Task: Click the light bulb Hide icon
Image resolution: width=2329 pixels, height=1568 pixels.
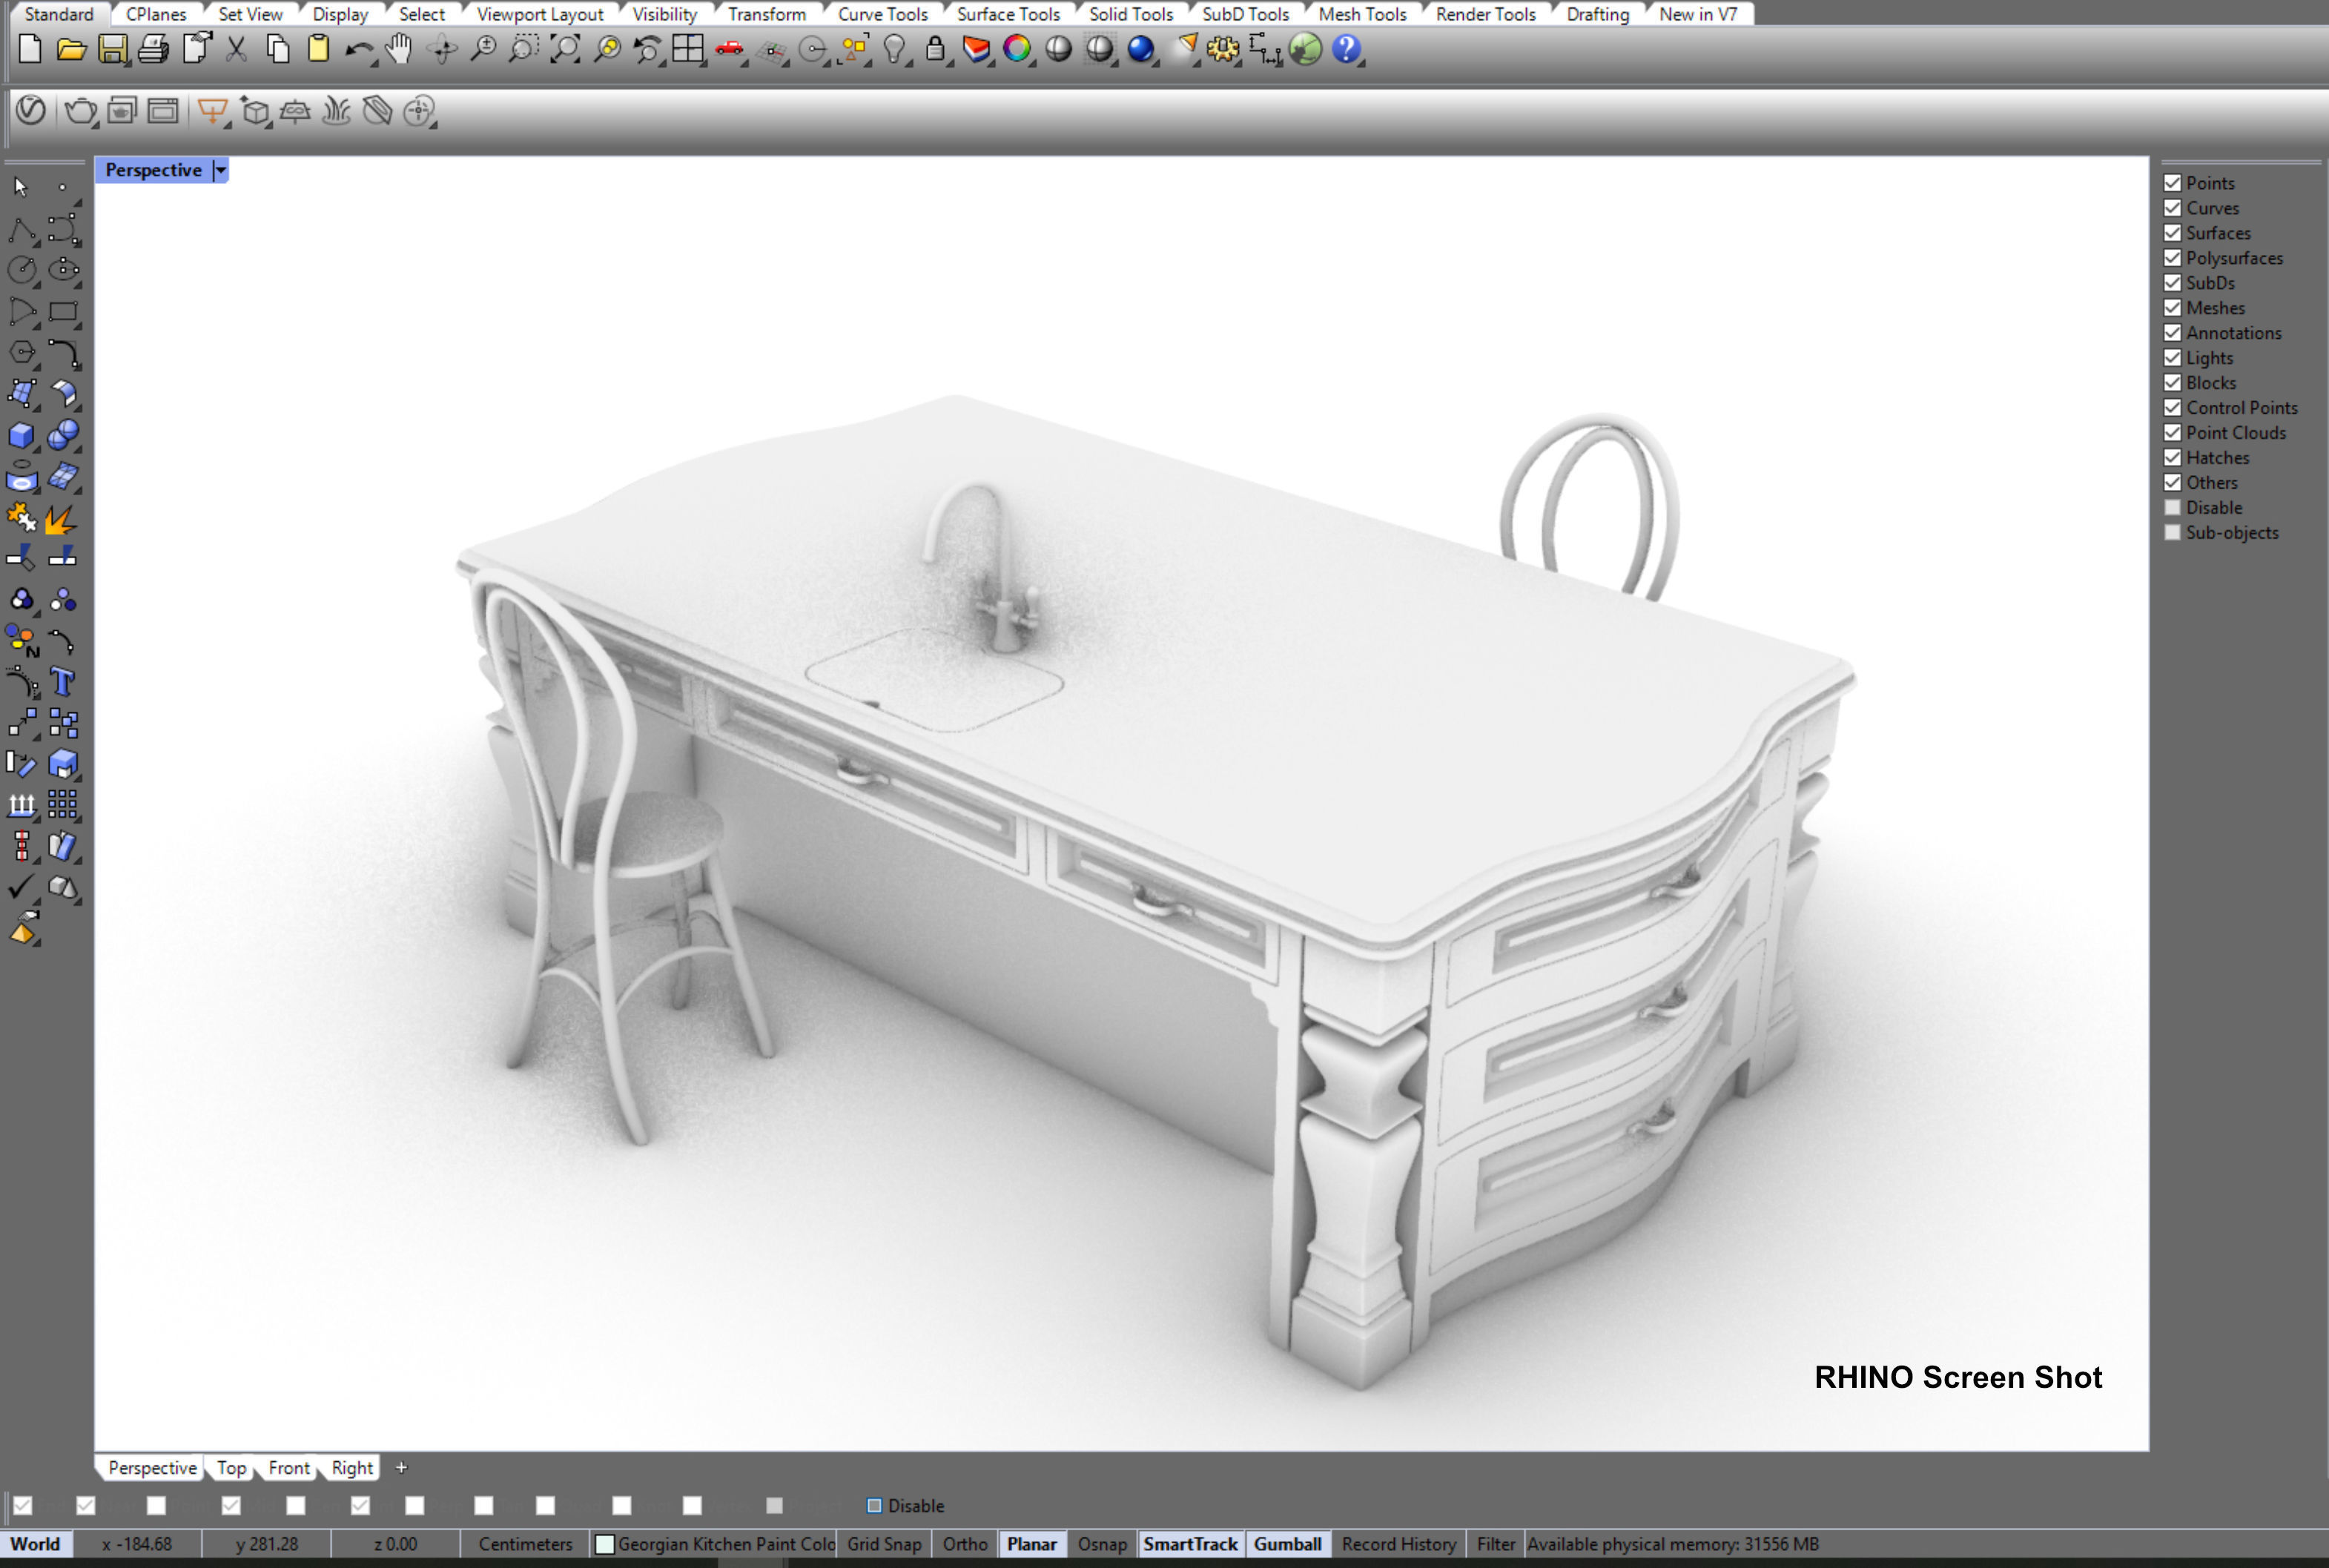Action: coord(895,49)
